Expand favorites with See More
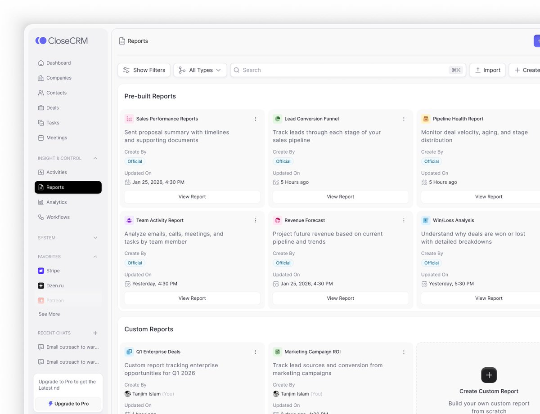540x414 pixels. pos(49,314)
